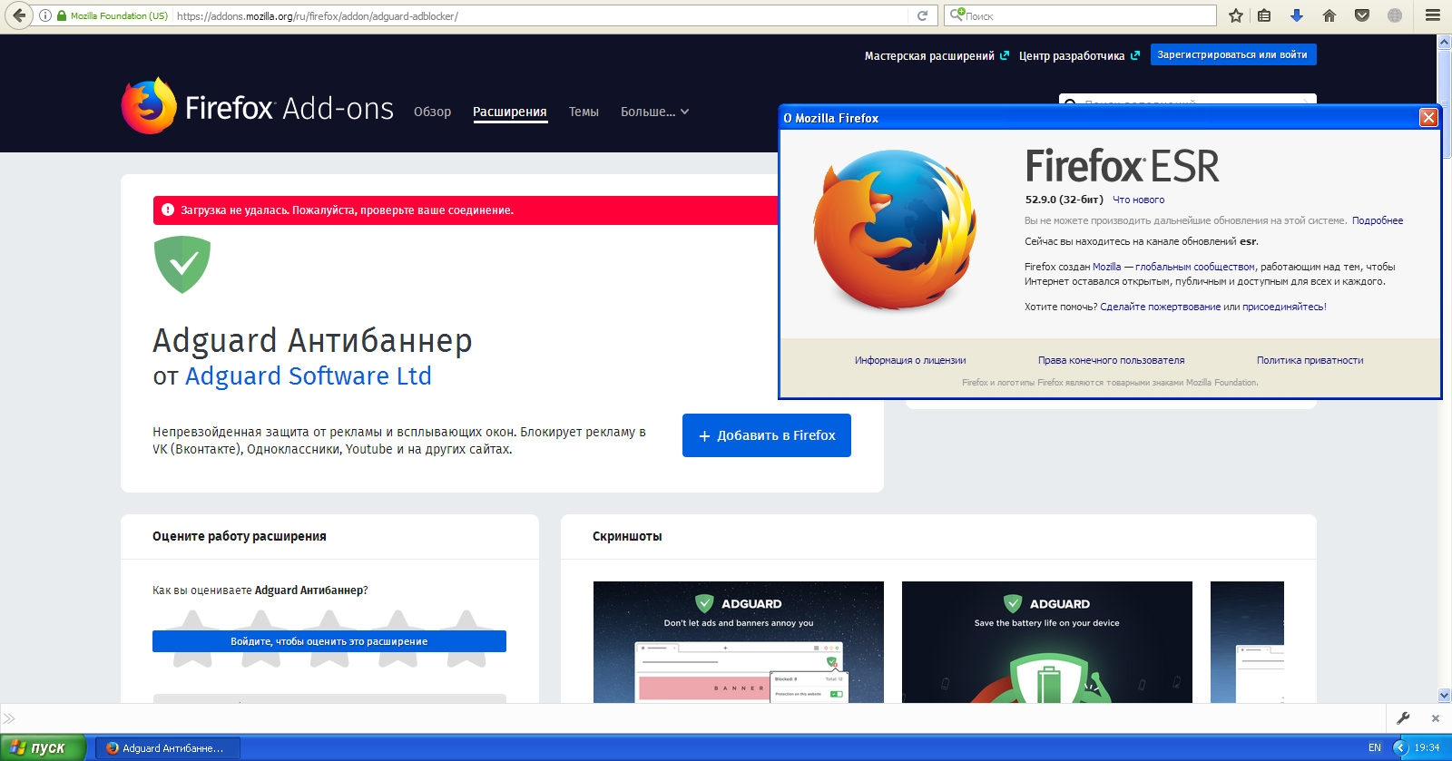Open the Расширения navigation tab
Screen dimensions: 1452x761
[510, 112]
